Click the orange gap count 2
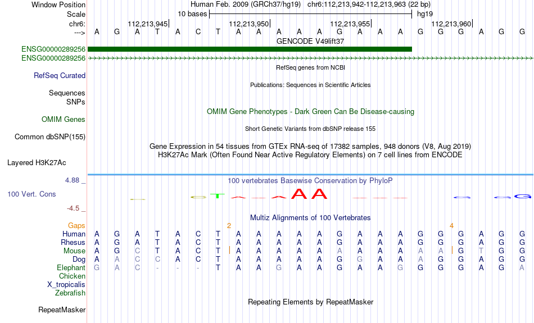Screen dimensions: 534x323 (x=229, y=226)
